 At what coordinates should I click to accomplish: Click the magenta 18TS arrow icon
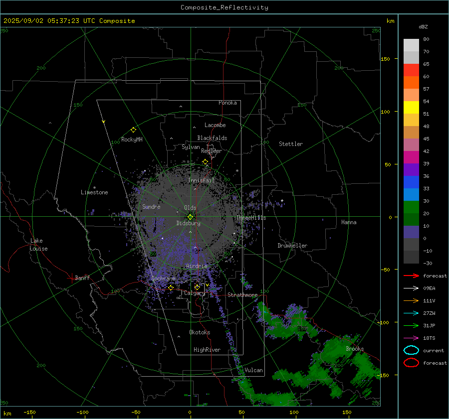tap(411, 338)
